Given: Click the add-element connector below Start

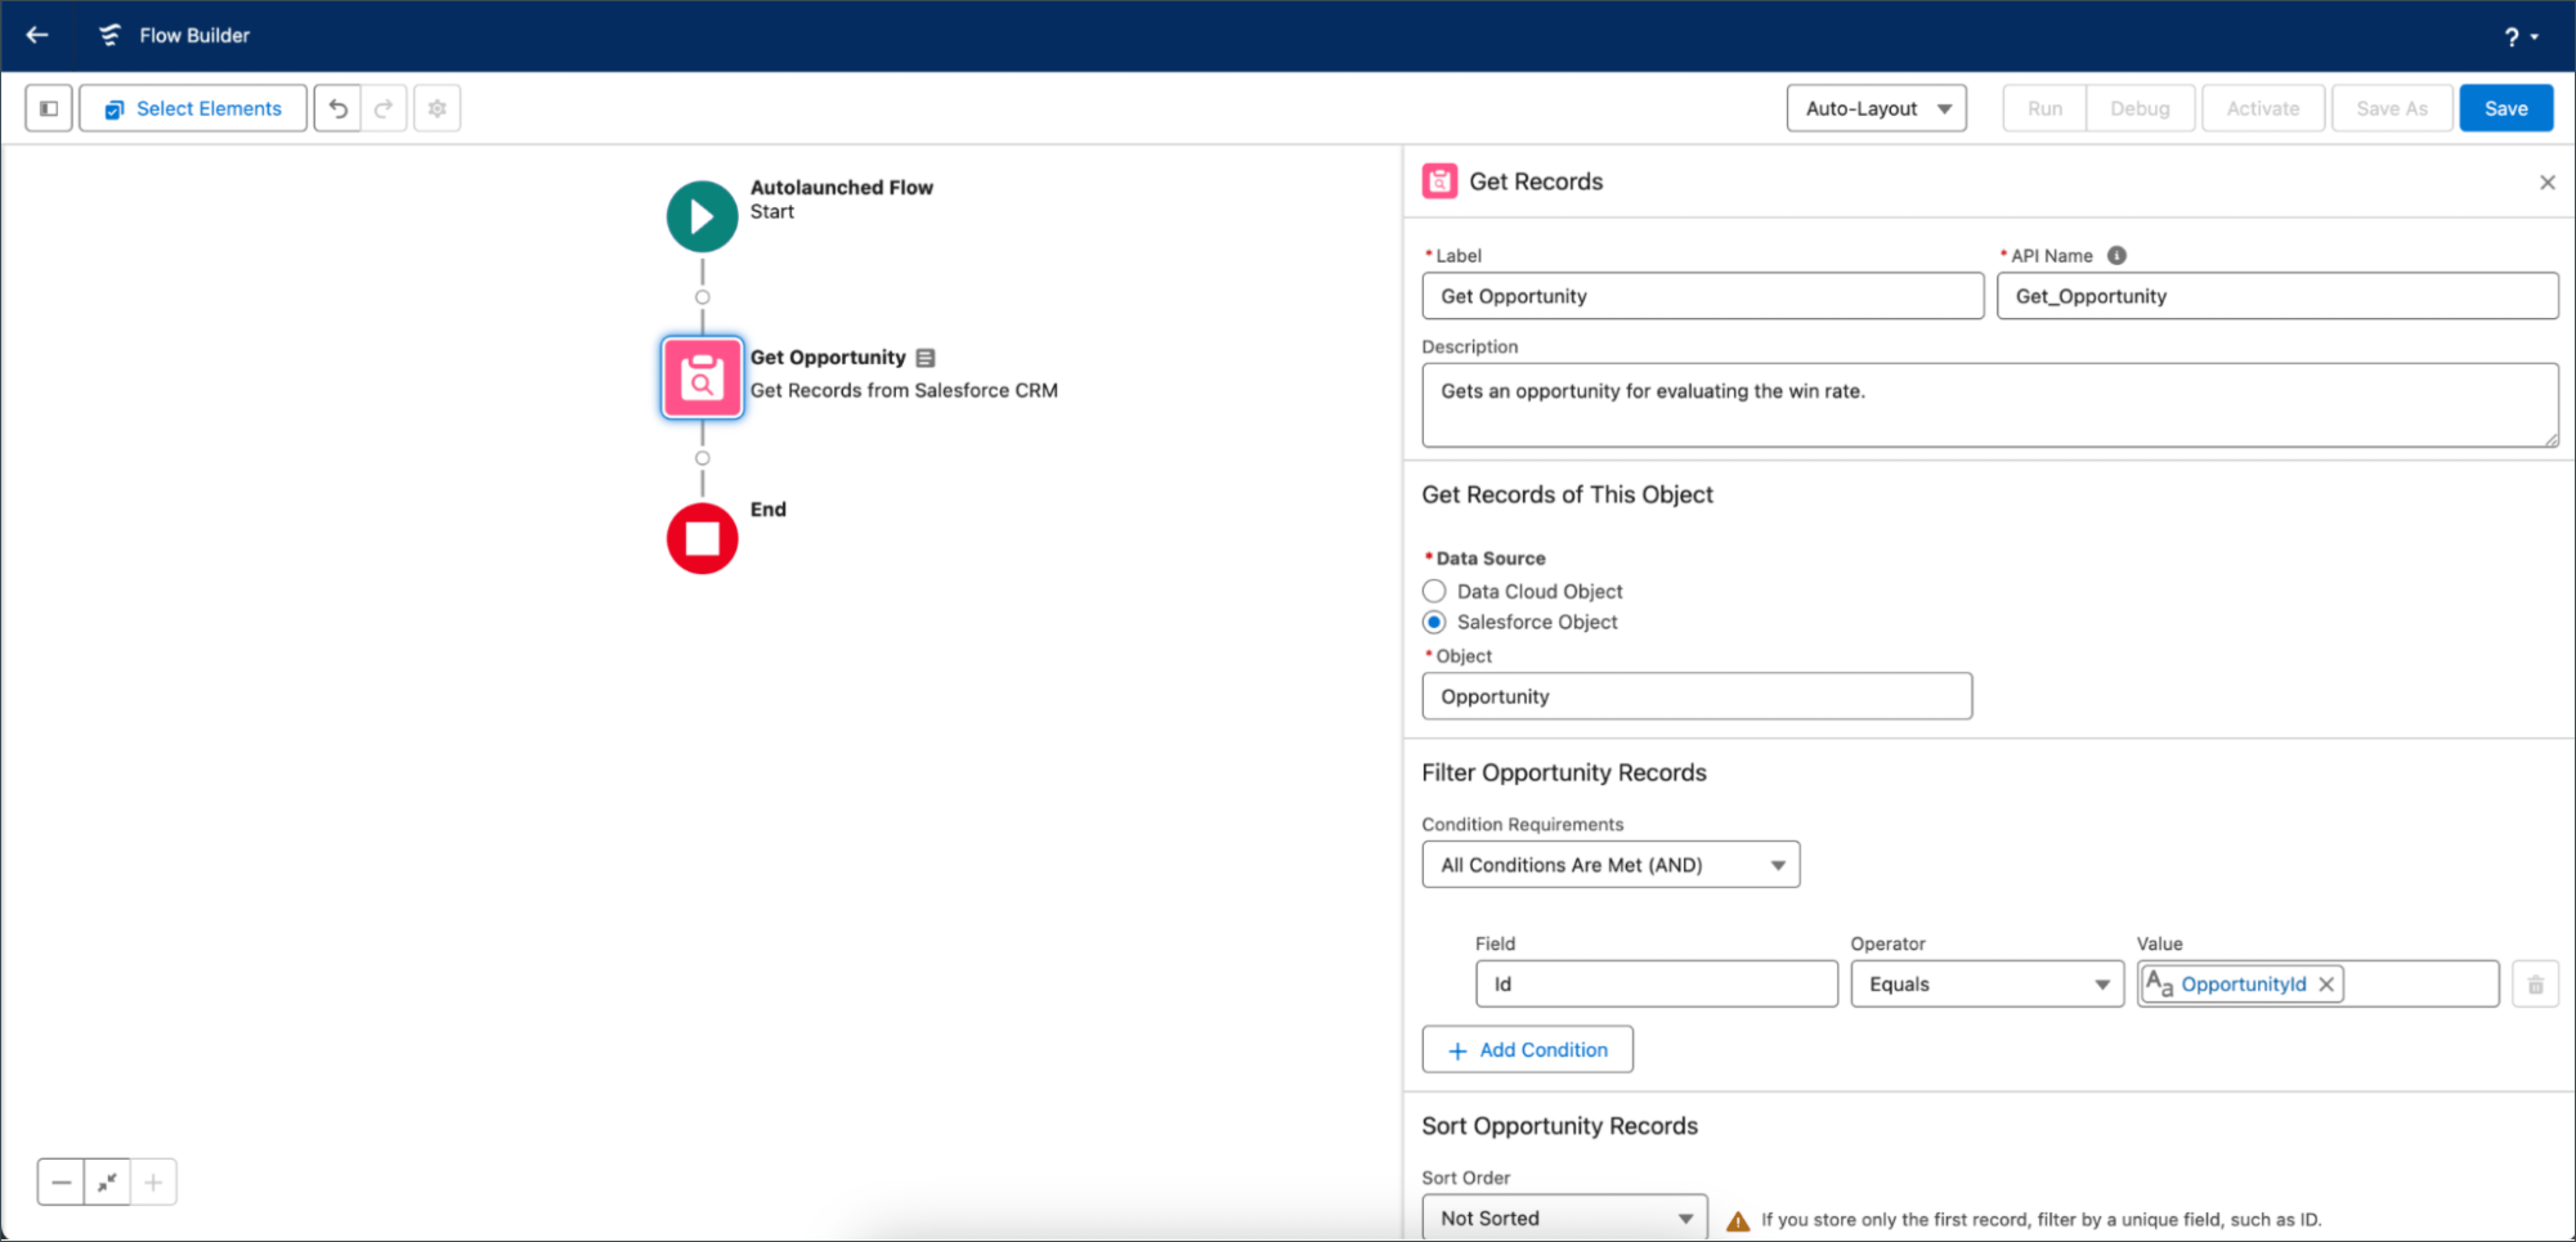Looking at the screenshot, I should point(702,297).
